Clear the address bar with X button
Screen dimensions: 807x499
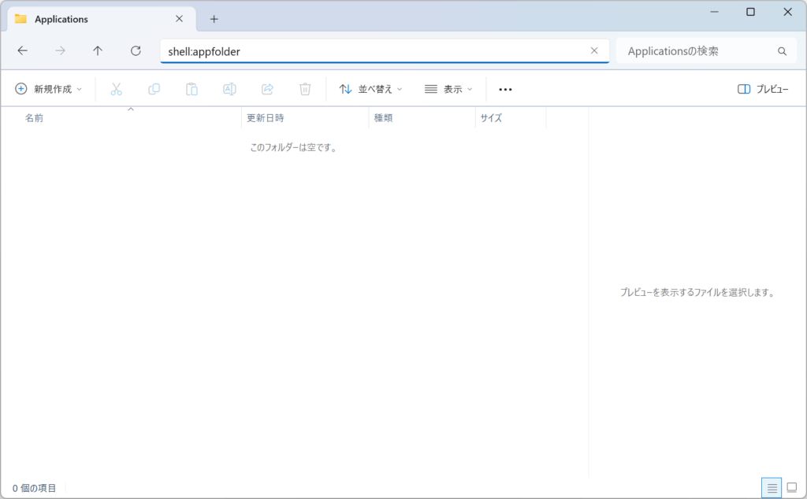[594, 50]
